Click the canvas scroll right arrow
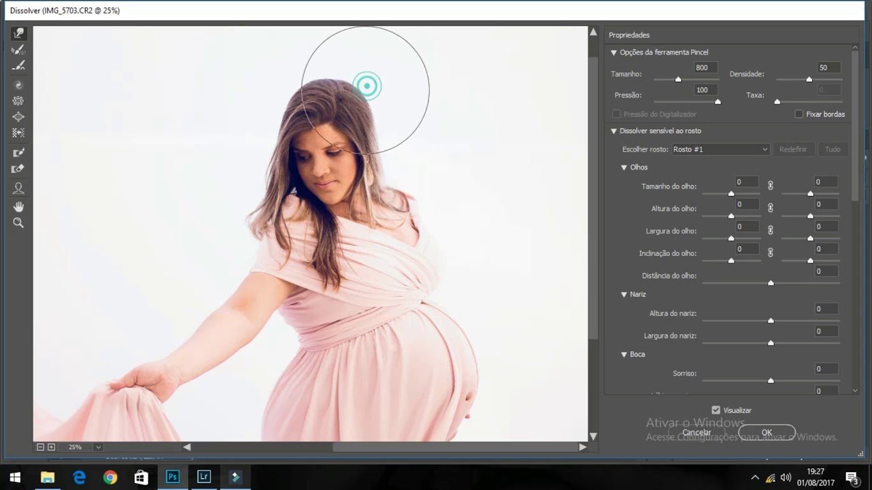The width and height of the screenshot is (872, 490). click(x=582, y=447)
